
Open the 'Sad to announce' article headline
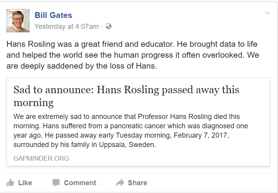tap(127, 96)
